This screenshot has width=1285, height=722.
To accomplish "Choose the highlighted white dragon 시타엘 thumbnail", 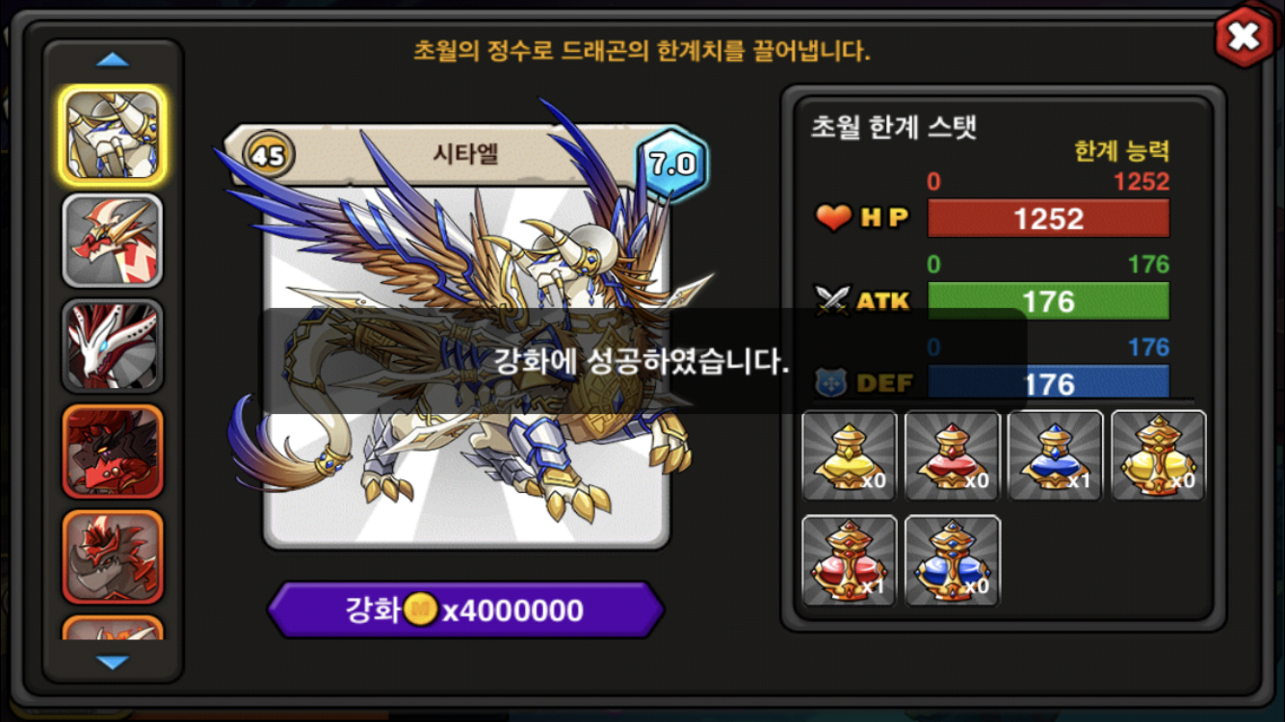I will (113, 136).
